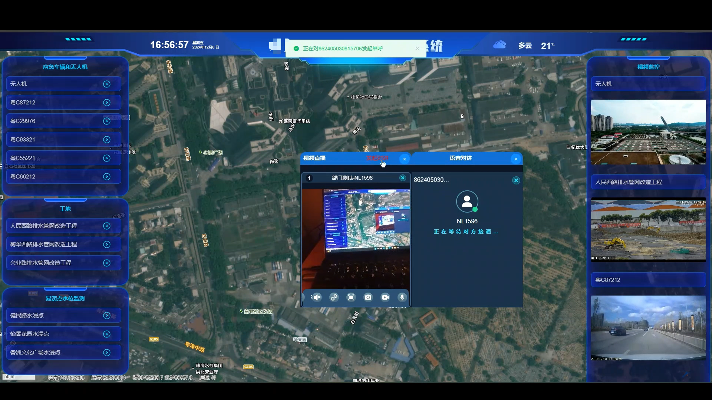Play 梅华西路排水管网改造工程 site feed
This screenshot has height=400, width=712.
pos(107,244)
